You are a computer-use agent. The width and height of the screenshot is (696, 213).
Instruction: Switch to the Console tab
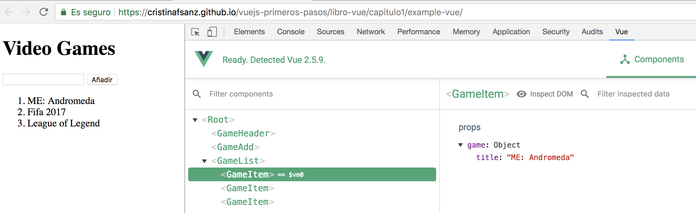(290, 31)
